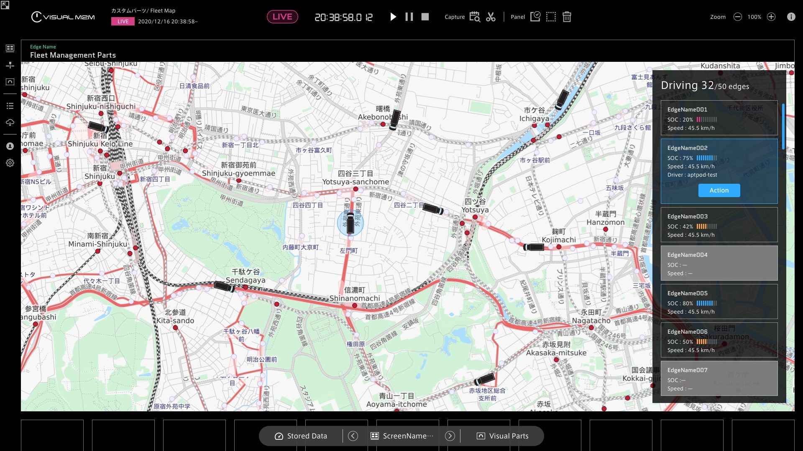The height and width of the screenshot is (451, 803).
Task: Click the vehicle icon near 四谷二丁目
Action: [x=433, y=208]
